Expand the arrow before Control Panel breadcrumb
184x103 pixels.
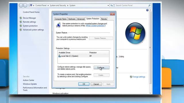34,5
